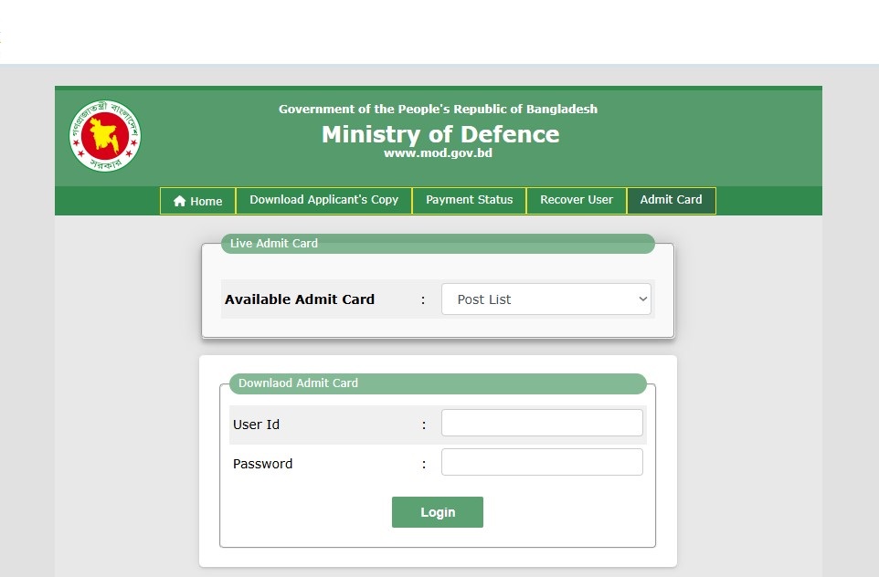This screenshot has height=577, width=879.
Task: Click into the Password input field
Action: 542,463
